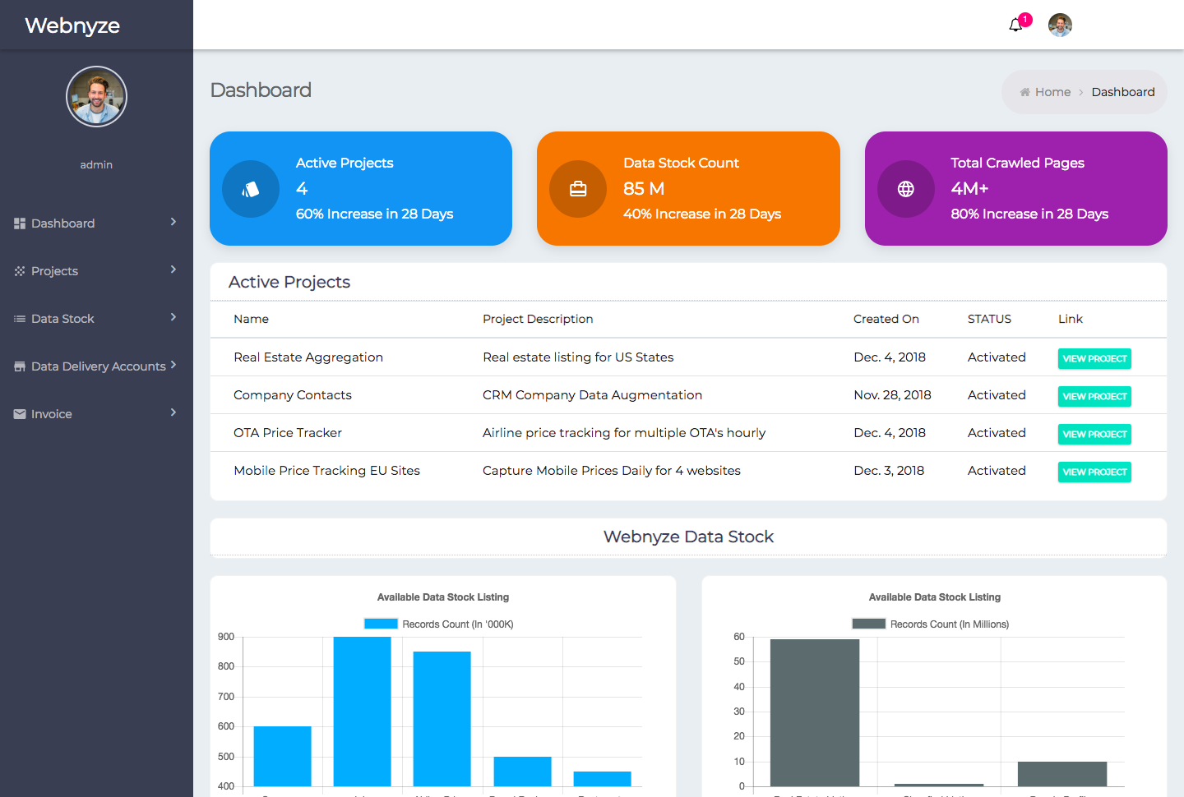Click VIEW PROJECT for OTA Price Tracker
The image size is (1184, 797).
click(1094, 434)
